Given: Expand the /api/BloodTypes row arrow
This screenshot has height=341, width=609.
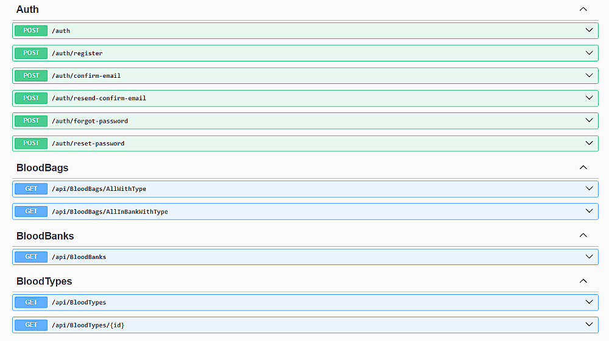Looking at the screenshot, I should point(589,302).
